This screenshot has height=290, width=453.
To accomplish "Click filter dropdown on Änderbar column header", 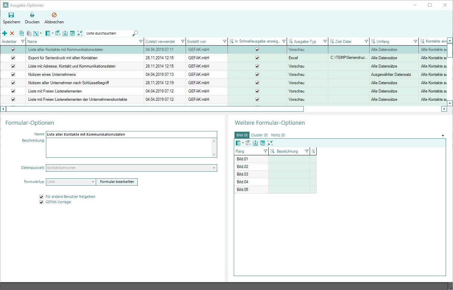I will click(23, 42).
